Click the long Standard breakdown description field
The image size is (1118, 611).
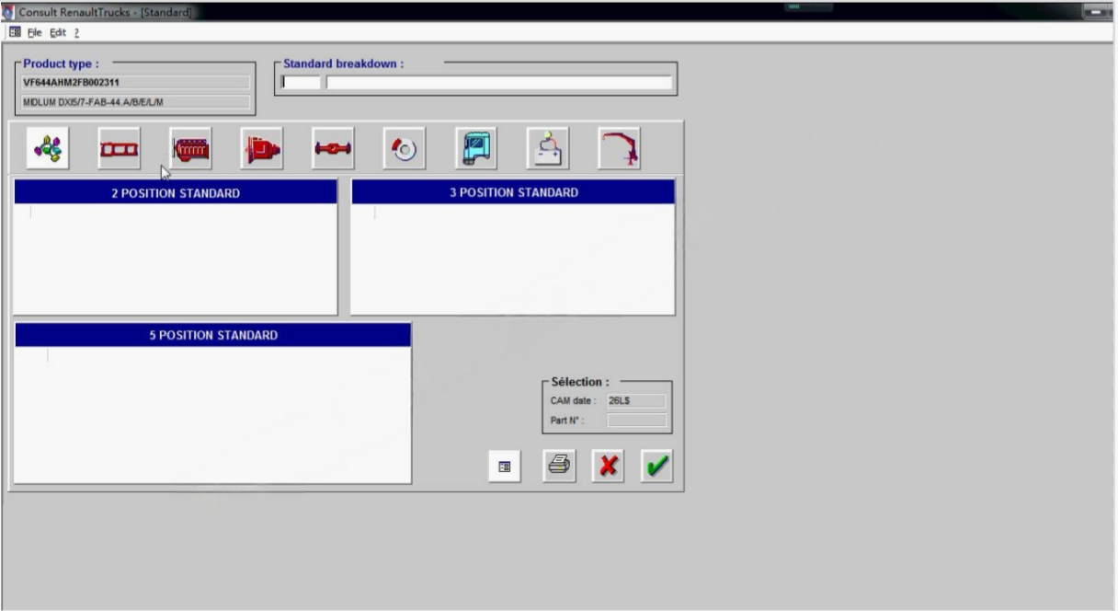pyautogui.click(x=499, y=82)
